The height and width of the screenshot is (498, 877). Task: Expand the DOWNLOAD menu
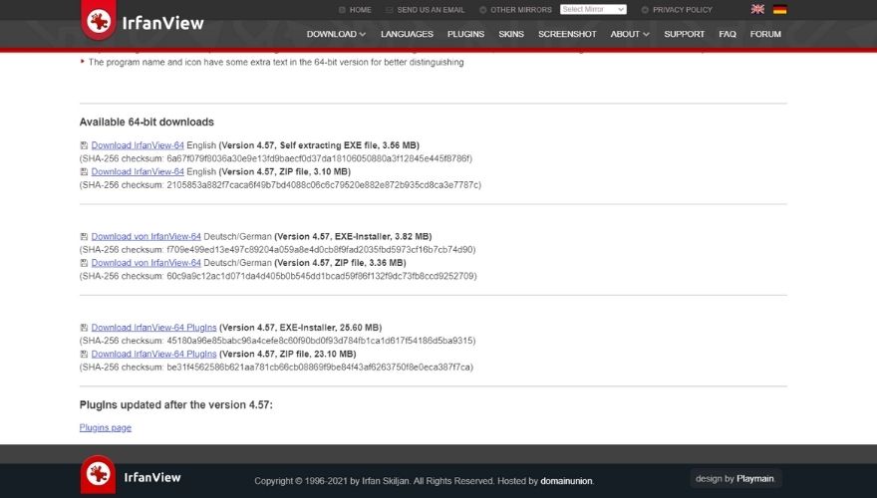coord(336,34)
